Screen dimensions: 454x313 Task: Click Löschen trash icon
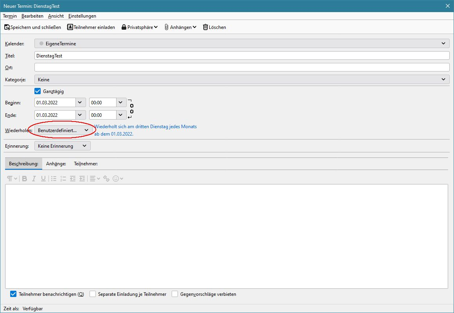point(205,27)
